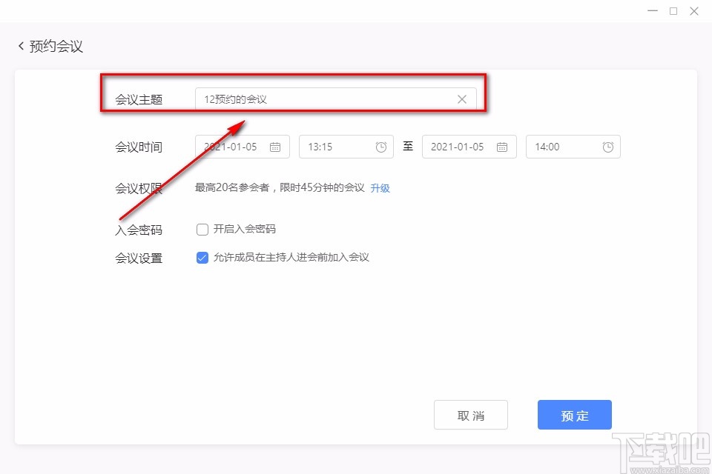Open the start time selector showing 13:15
This screenshot has height=474, width=712.
[341, 147]
